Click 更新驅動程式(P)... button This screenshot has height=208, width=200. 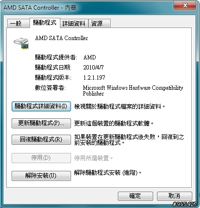click(x=41, y=123)
